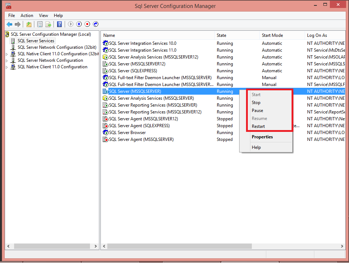Click services list horizontal scrollbar thumb
This screenshot has height=263, width=349.
pyautogui.click(x=180, y=246)
